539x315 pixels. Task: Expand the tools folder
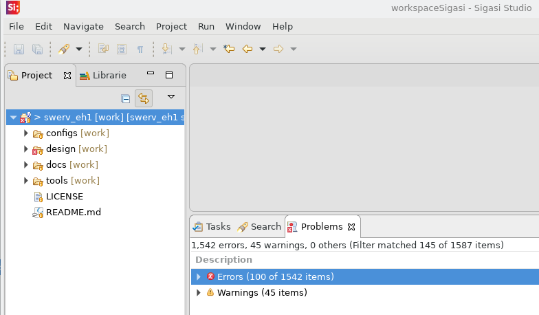26,180
